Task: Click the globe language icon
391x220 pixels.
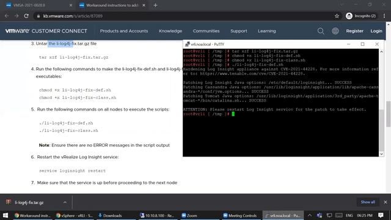Action: tap(335, 31)
